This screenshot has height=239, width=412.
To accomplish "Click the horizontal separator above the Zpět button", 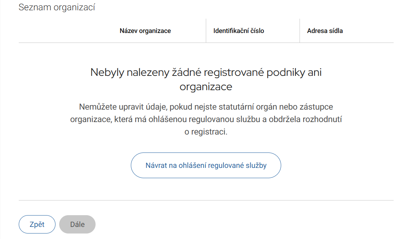I will click(x=206, y=200).
